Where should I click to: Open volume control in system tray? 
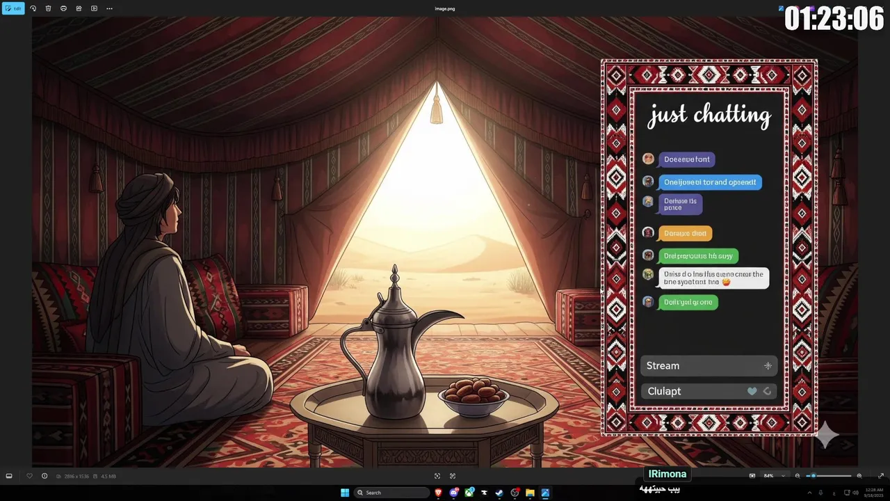855,493
